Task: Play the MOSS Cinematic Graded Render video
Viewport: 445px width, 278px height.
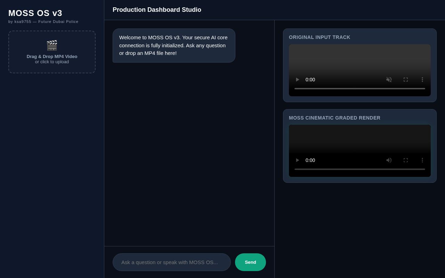Action: pyautogui.click(x=297, y=160)
